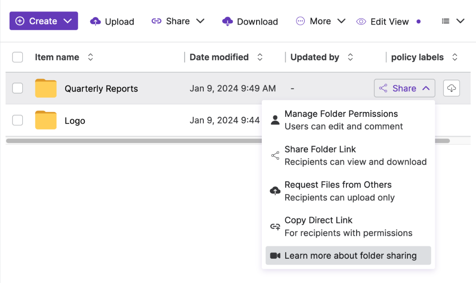The image size is (476, 283).
Task: Click the cloud download icon on Quarterly Reports row
Action: click(x=451, y=88)
